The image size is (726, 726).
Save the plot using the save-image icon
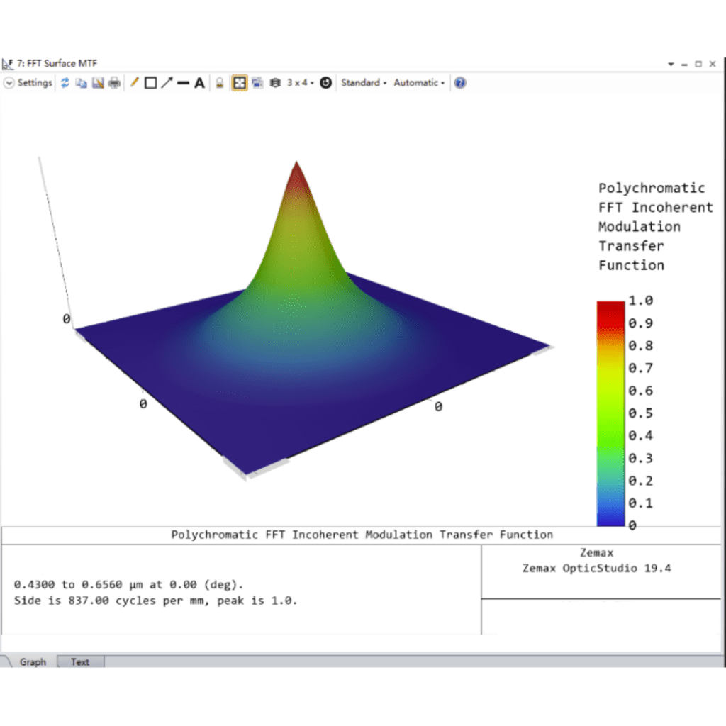click(98, 83)
